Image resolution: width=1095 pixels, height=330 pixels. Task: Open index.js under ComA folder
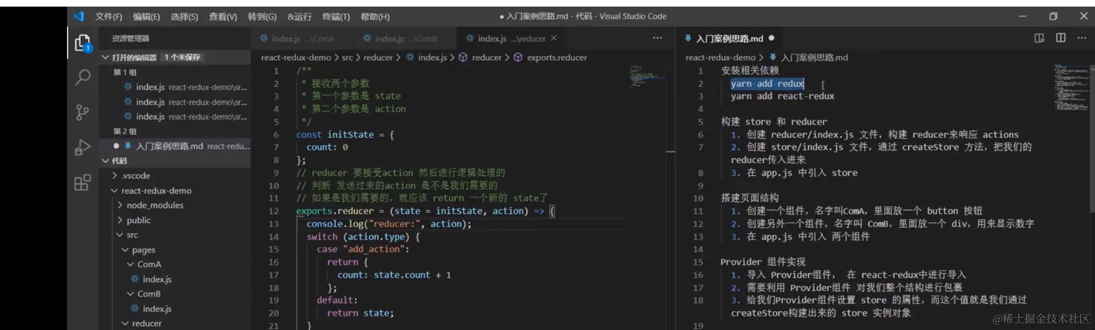pyautogui.click(x=157, y=279)
